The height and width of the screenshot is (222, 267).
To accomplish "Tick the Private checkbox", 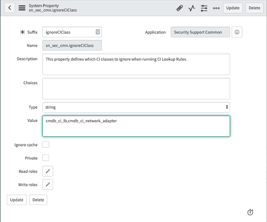I will tap(46, 158).
